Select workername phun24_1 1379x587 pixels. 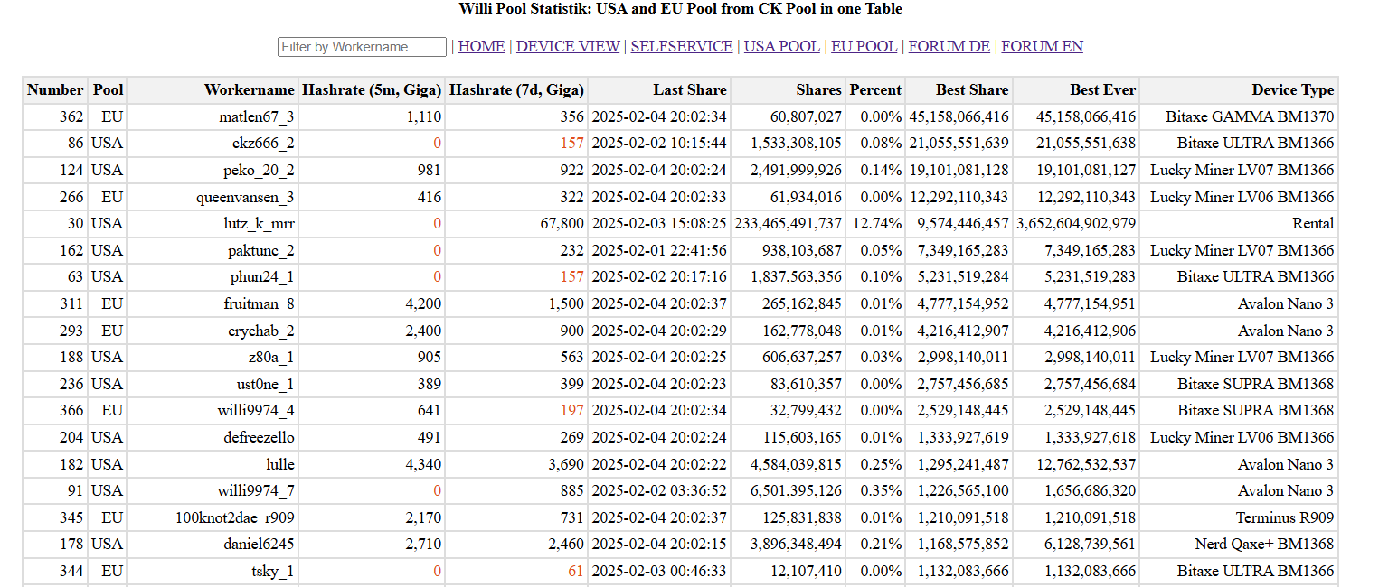(261, 277)
